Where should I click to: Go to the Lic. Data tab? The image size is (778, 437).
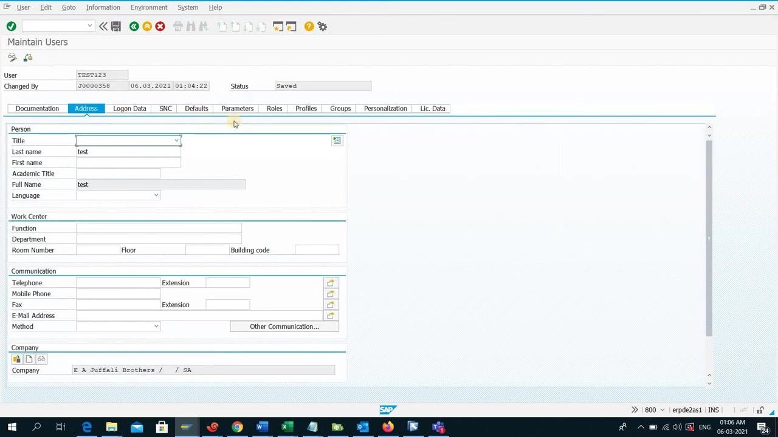click(x=433, y=109)
